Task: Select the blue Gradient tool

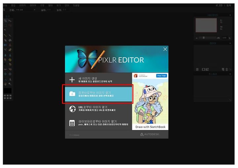Action: (5, 45)
